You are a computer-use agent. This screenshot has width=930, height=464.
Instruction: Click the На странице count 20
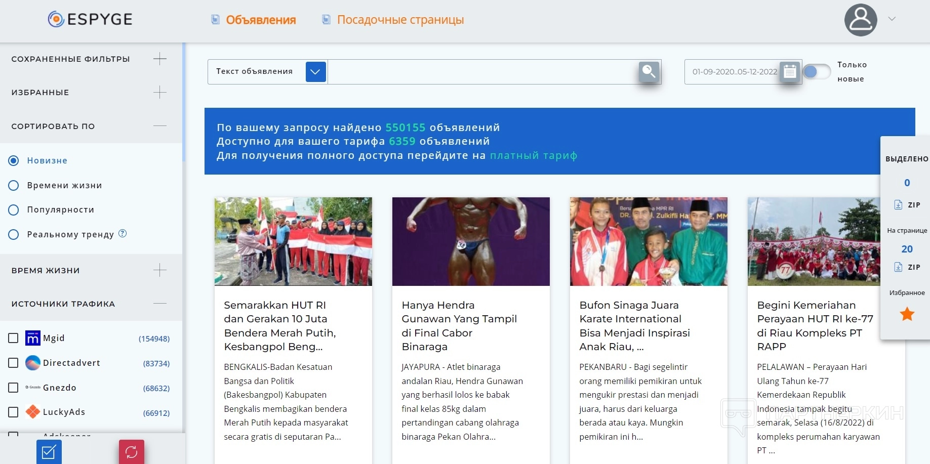(x=907, y=249)
